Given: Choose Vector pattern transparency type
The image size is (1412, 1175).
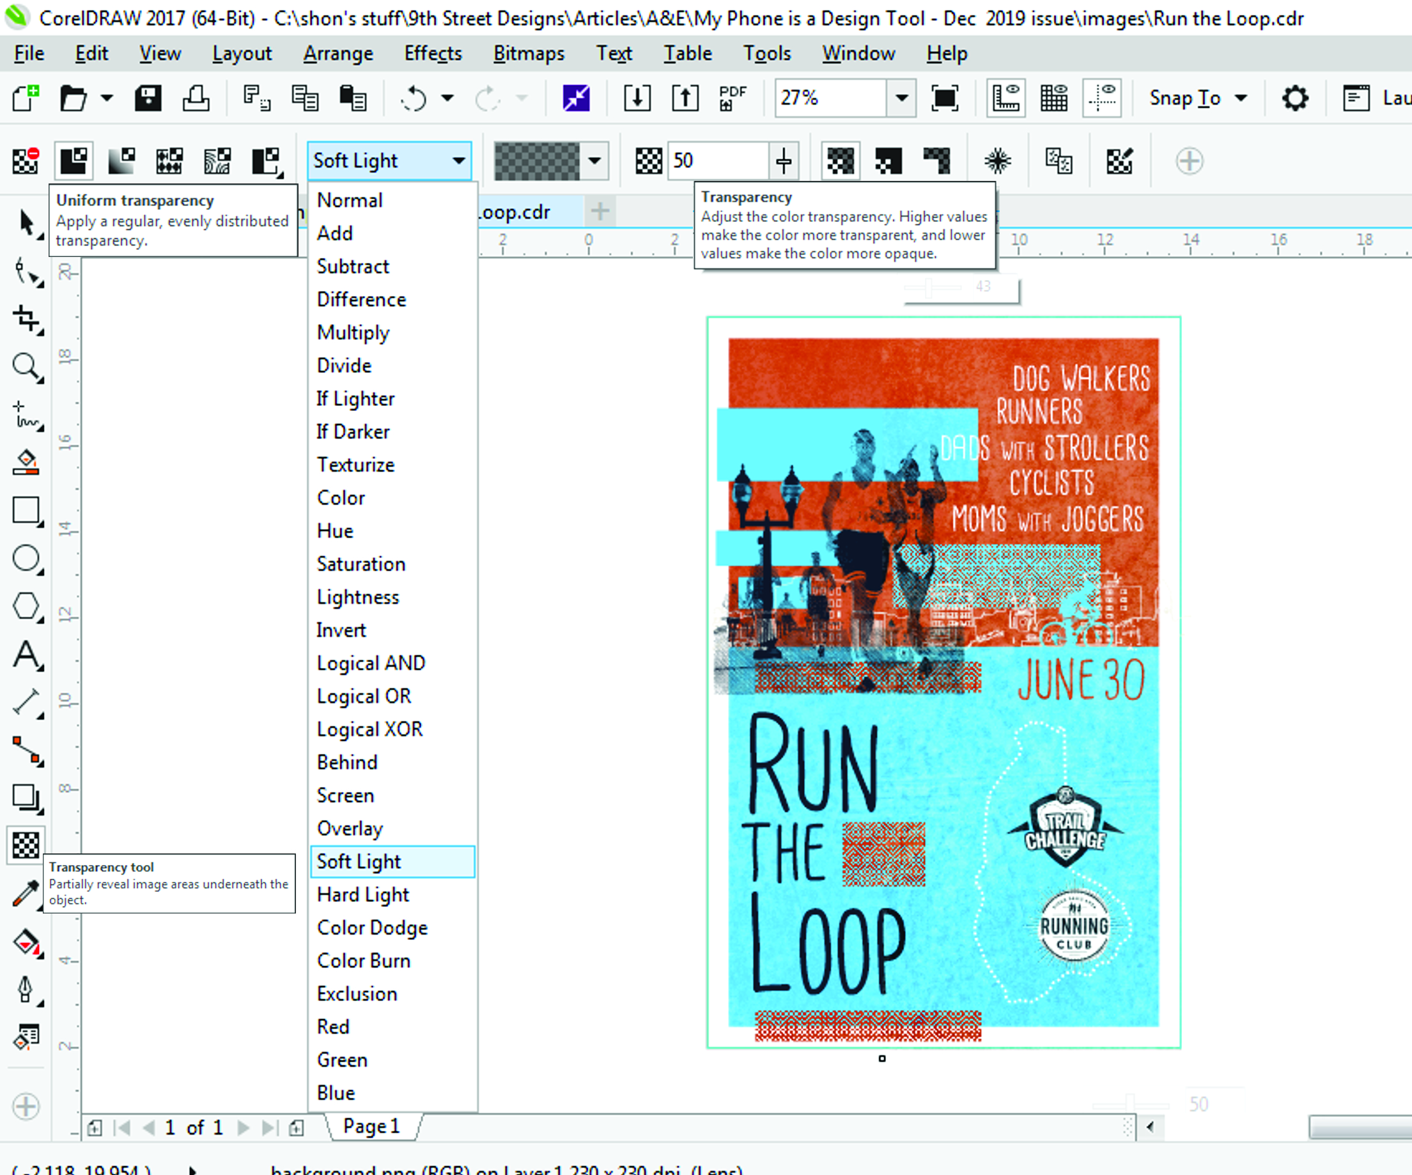Looking at the screenshot, I should click(169, 160).
